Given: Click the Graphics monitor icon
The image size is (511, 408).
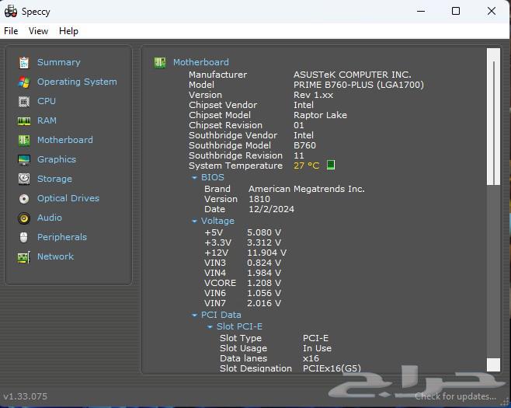Looking at the screenshot, I should (x=24, y=159).
